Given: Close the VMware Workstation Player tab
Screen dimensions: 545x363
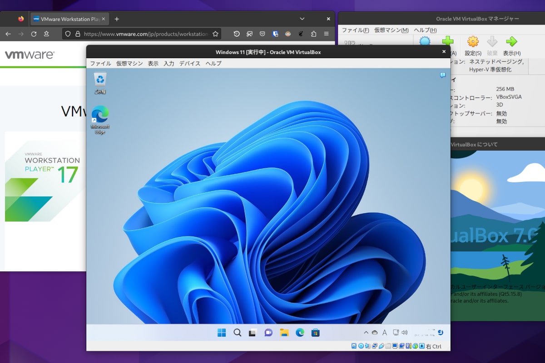Looking at the screenshot, I should (104, 19).
